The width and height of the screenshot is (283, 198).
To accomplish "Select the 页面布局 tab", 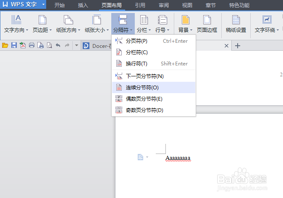I will 112,5.
